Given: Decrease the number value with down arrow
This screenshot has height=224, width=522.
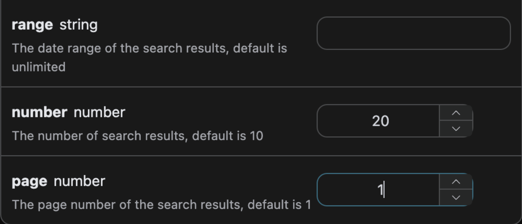Looking at the screenshot, I should pos(456,129).
